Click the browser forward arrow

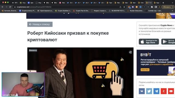(x=6, y=7)
